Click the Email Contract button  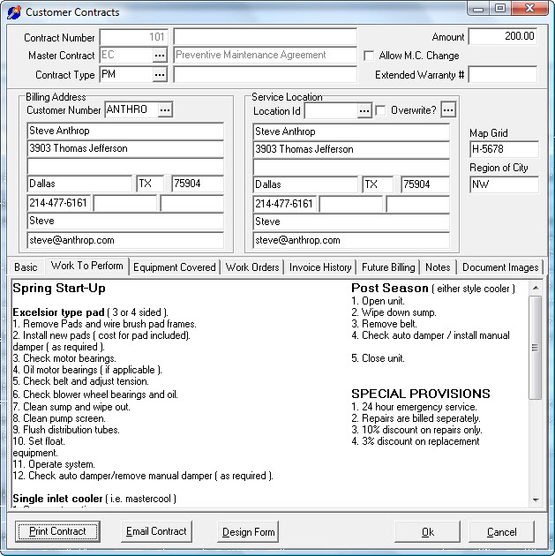[x=156, y=531]
